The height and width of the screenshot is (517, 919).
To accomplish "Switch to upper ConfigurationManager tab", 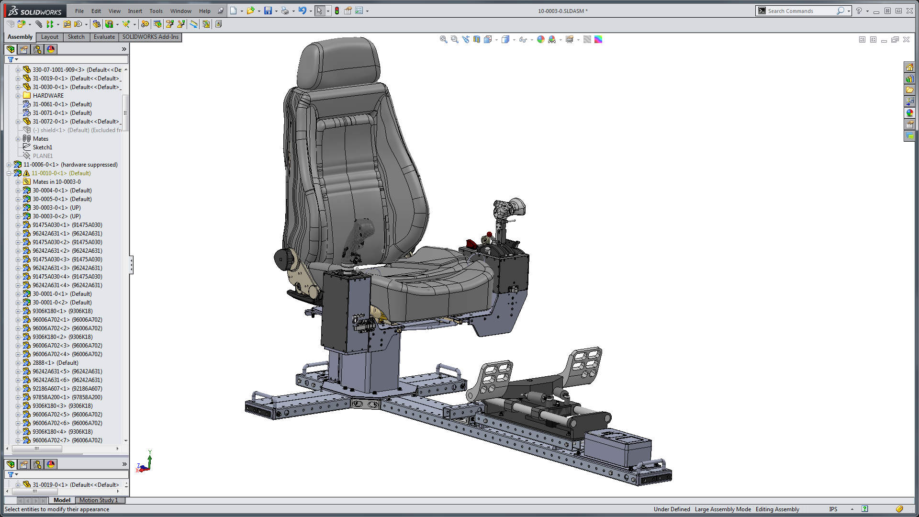I will (37, 49).
